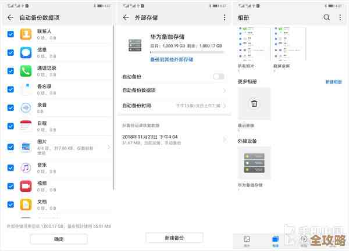The width and height of the screenshot is (349, 251).
Task: Tap the 图片 gallery icon
Action: tap(26, 147)
